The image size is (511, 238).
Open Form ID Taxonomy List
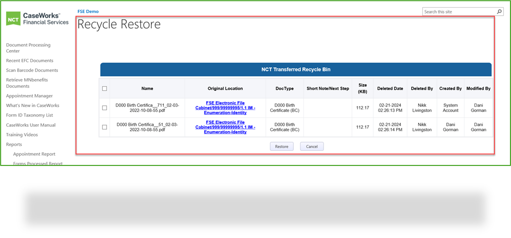tap(29, 115)
